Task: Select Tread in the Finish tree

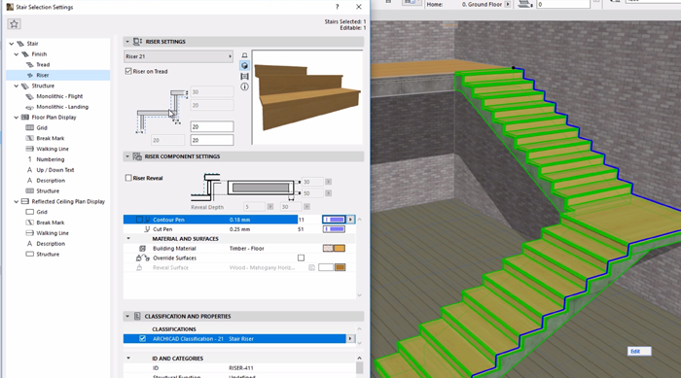Action: [x=43, y=65]
